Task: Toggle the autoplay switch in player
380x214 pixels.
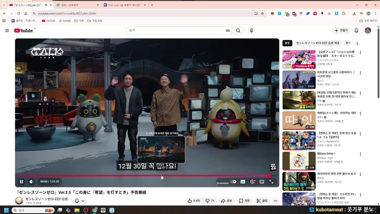Action: [234, 182]
